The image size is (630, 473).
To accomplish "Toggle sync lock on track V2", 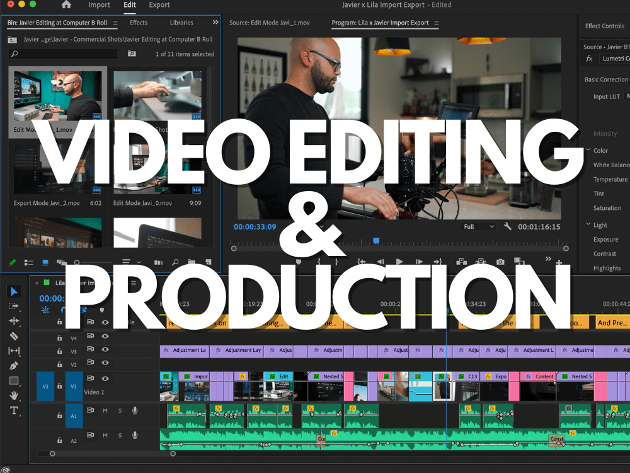I will point(90,362).
